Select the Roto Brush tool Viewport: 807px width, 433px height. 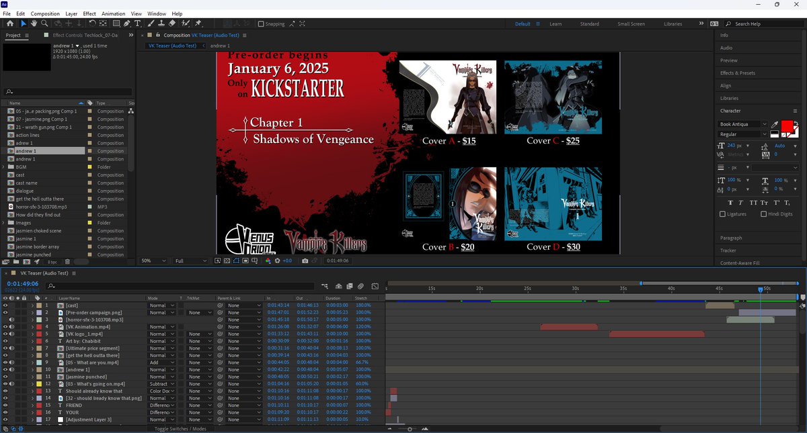click(x=184, y=23)
